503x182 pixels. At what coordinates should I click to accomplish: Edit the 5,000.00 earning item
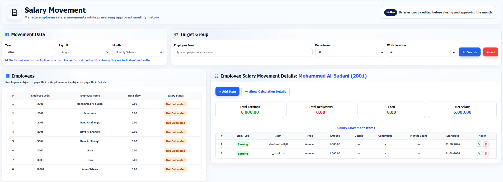(x=479, y=144)
